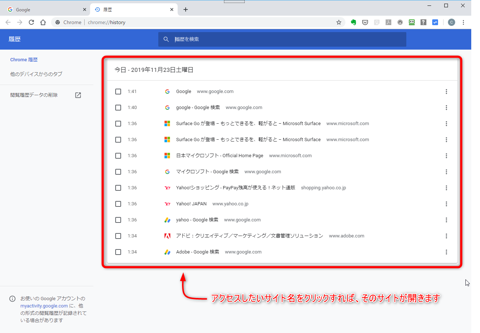
Task: Open the myactivity.google.com link
Action: coord(44,306)
